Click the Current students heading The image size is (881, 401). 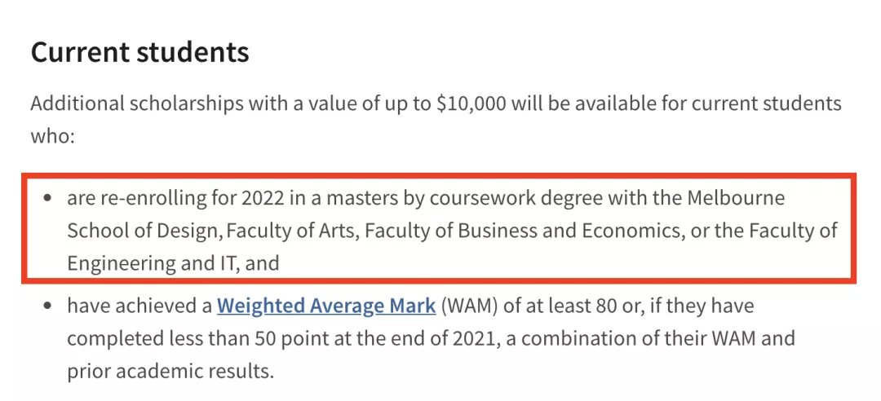click(140, 51)
